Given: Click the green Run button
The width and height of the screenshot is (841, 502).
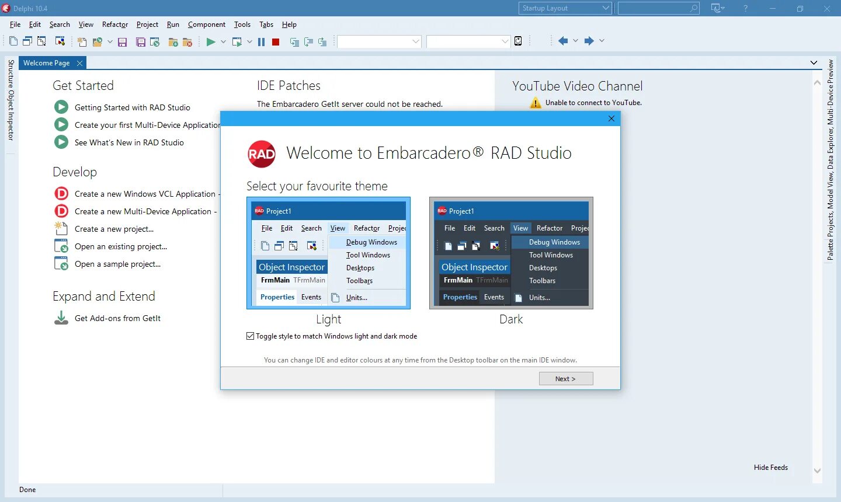Looking at the screenshot, I should click(211, 42).
